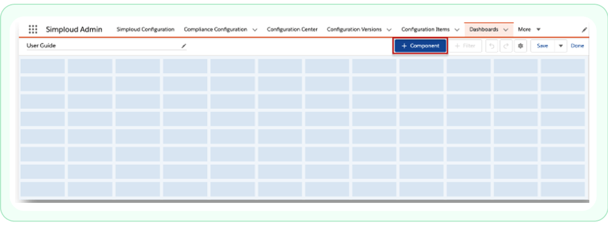
Task: Expand the Configuration Items chevron
Action: pos(457,30)
